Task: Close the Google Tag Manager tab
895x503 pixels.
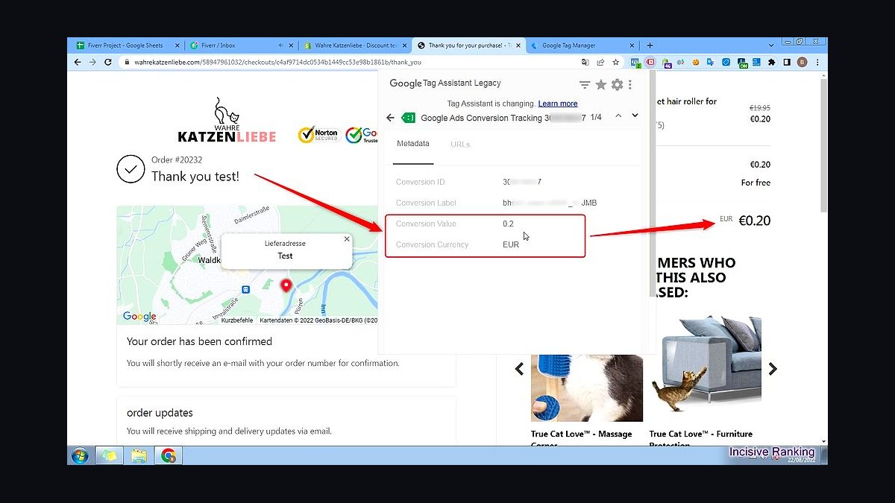Action: tap(632, 45)
